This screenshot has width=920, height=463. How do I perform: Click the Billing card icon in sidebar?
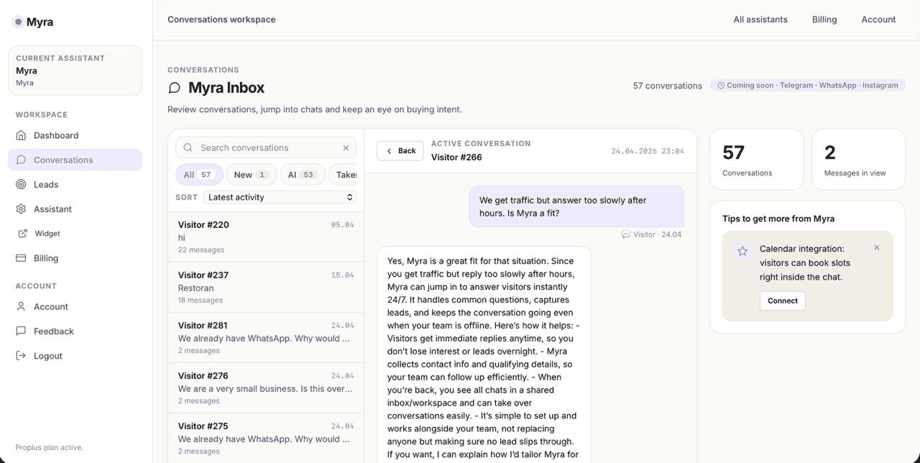tap(21, 257)
